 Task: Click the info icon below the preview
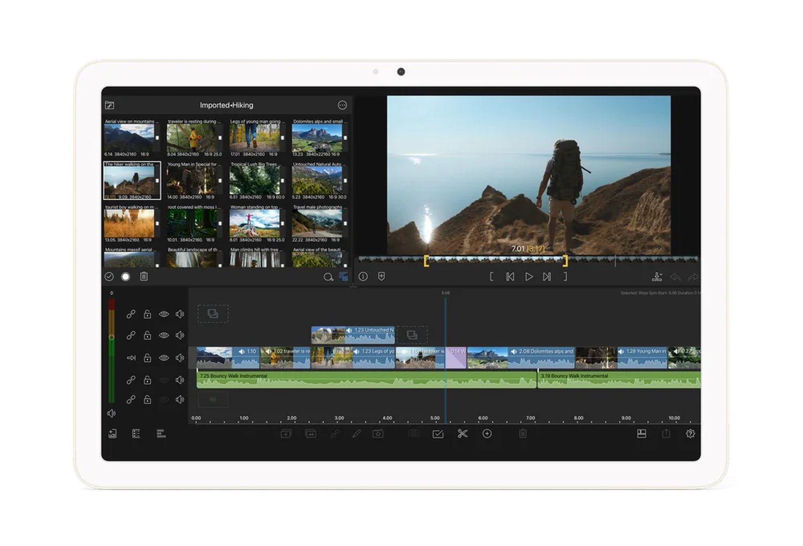pos(363,277)
